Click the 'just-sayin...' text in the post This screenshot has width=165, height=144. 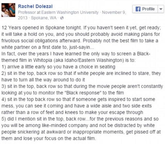point(82,47)
